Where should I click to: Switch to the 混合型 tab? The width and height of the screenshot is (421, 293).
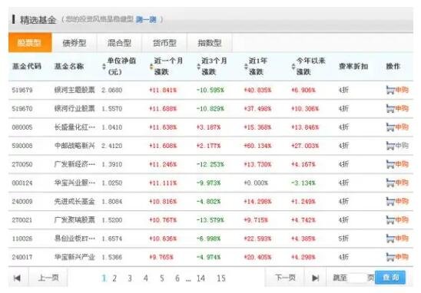(x=119, y=43)
